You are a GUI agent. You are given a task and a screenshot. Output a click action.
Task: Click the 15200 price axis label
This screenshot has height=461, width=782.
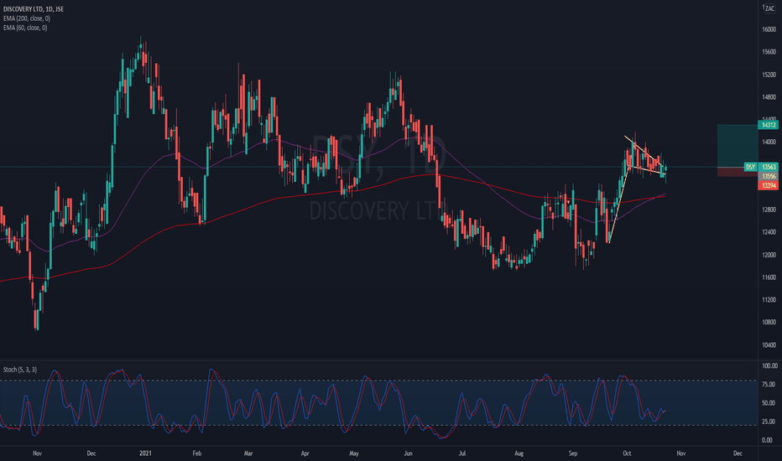(x=769, y=75)
